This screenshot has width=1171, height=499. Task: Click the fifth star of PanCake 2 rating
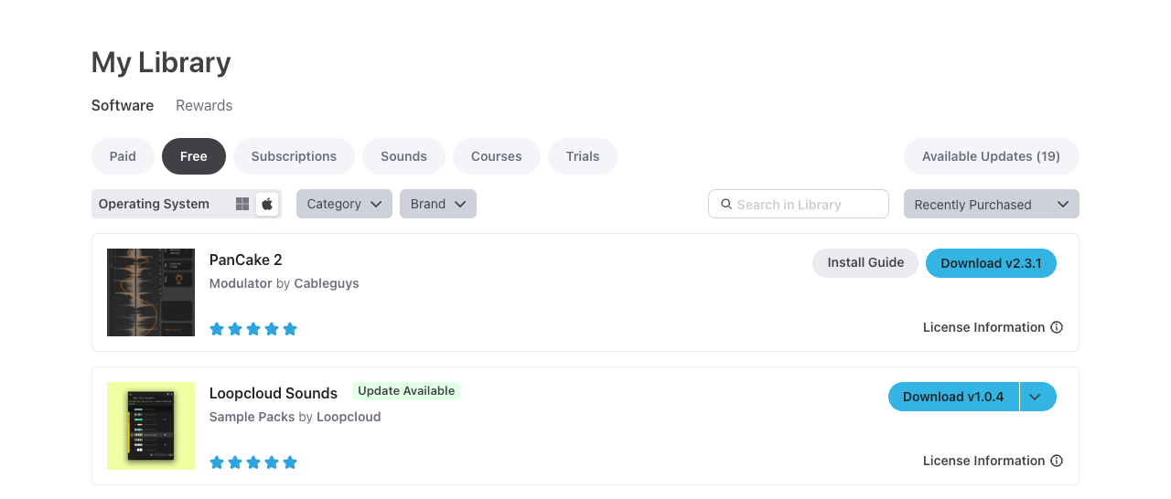coord(290,329)
